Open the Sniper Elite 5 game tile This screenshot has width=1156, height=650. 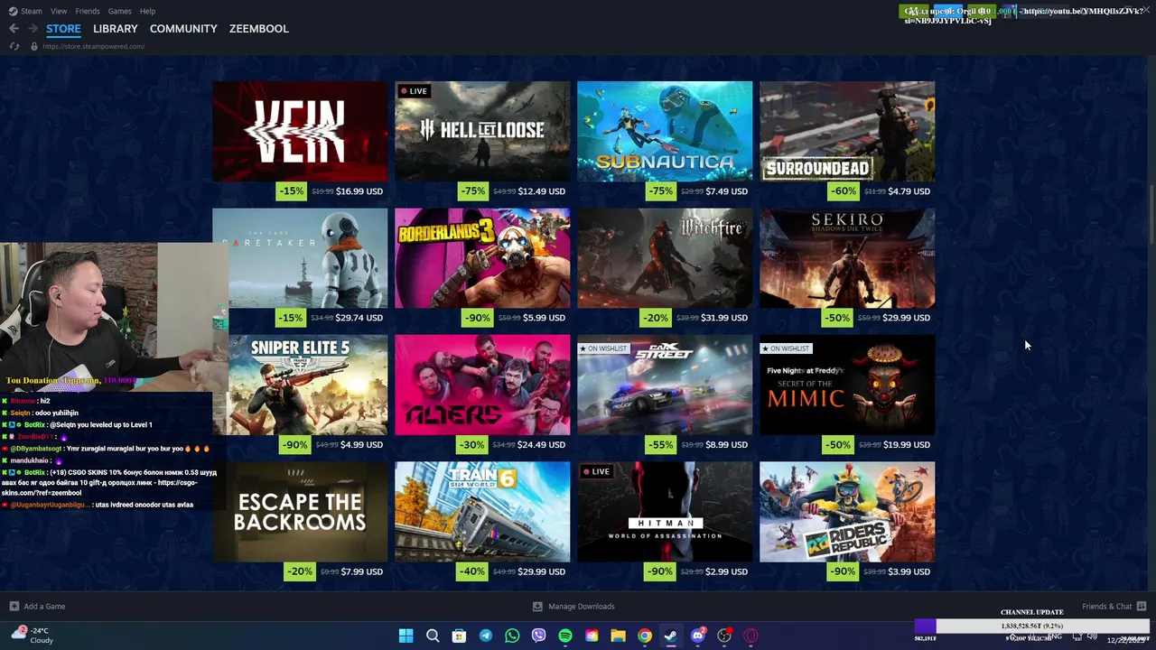tap(300, 385)
